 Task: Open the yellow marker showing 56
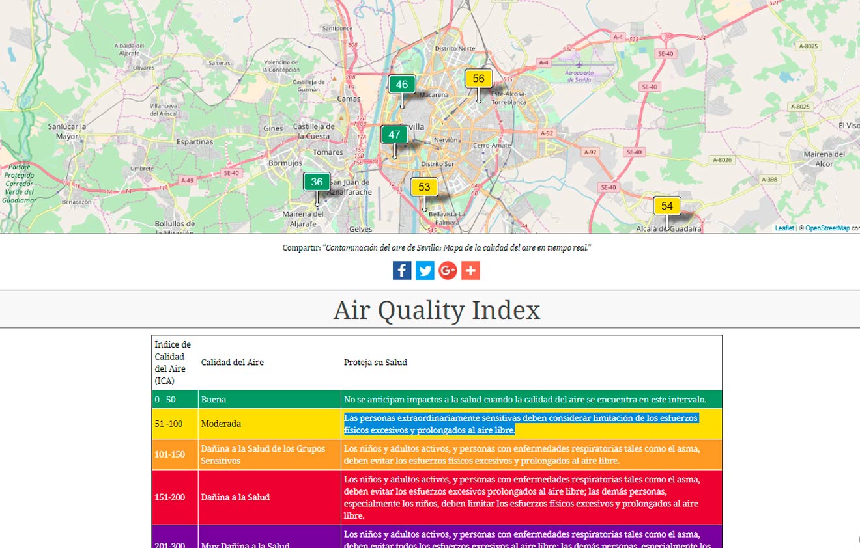click(478, 79)
